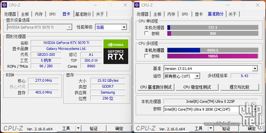Click 确定 button in left window
The image size is (266, 133).
point(119,128)
